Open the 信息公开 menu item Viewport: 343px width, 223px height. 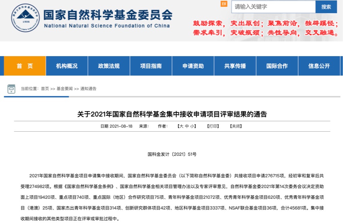click(319, 66)
